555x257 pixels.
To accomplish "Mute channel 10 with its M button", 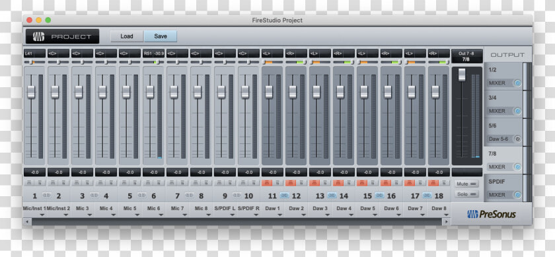I will 244,182.
